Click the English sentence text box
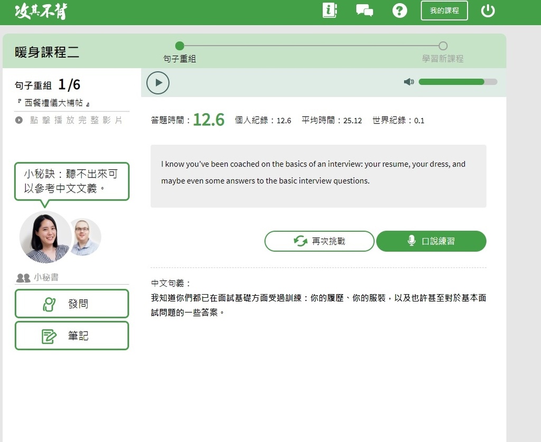Screen dimensions: 541x442 point(318,176)
